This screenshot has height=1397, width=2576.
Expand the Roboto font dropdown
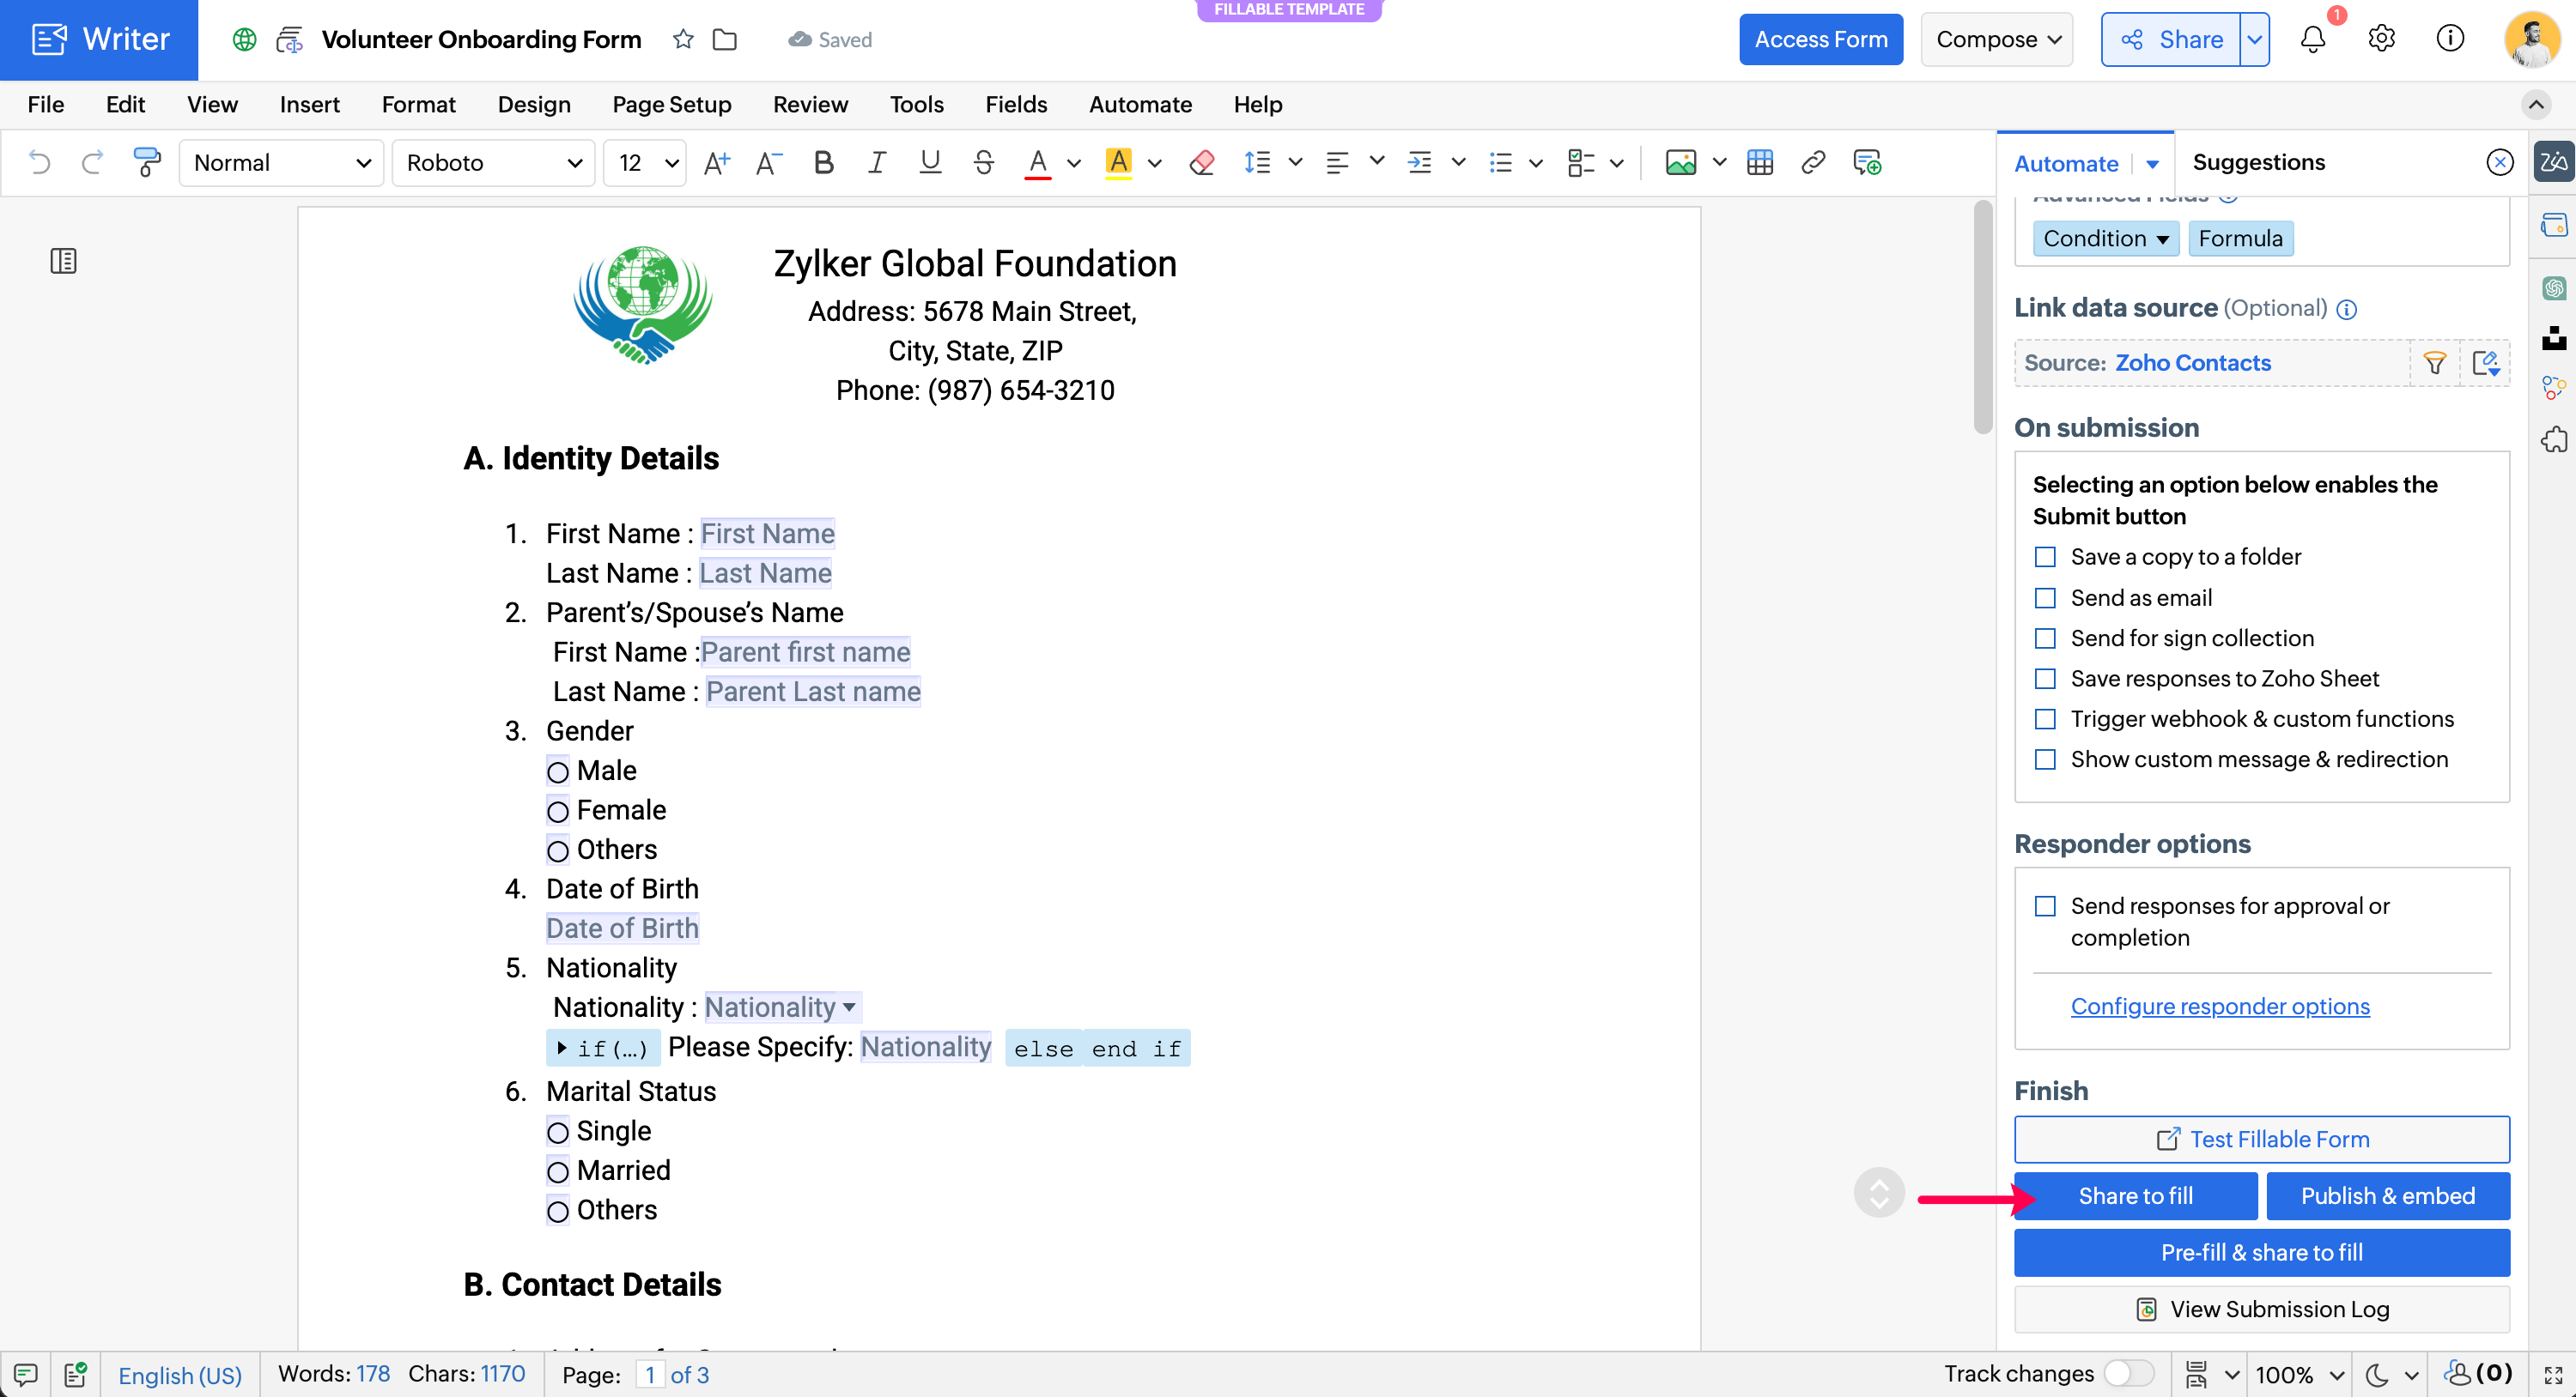pyautogui.click(x=494, y=162)
